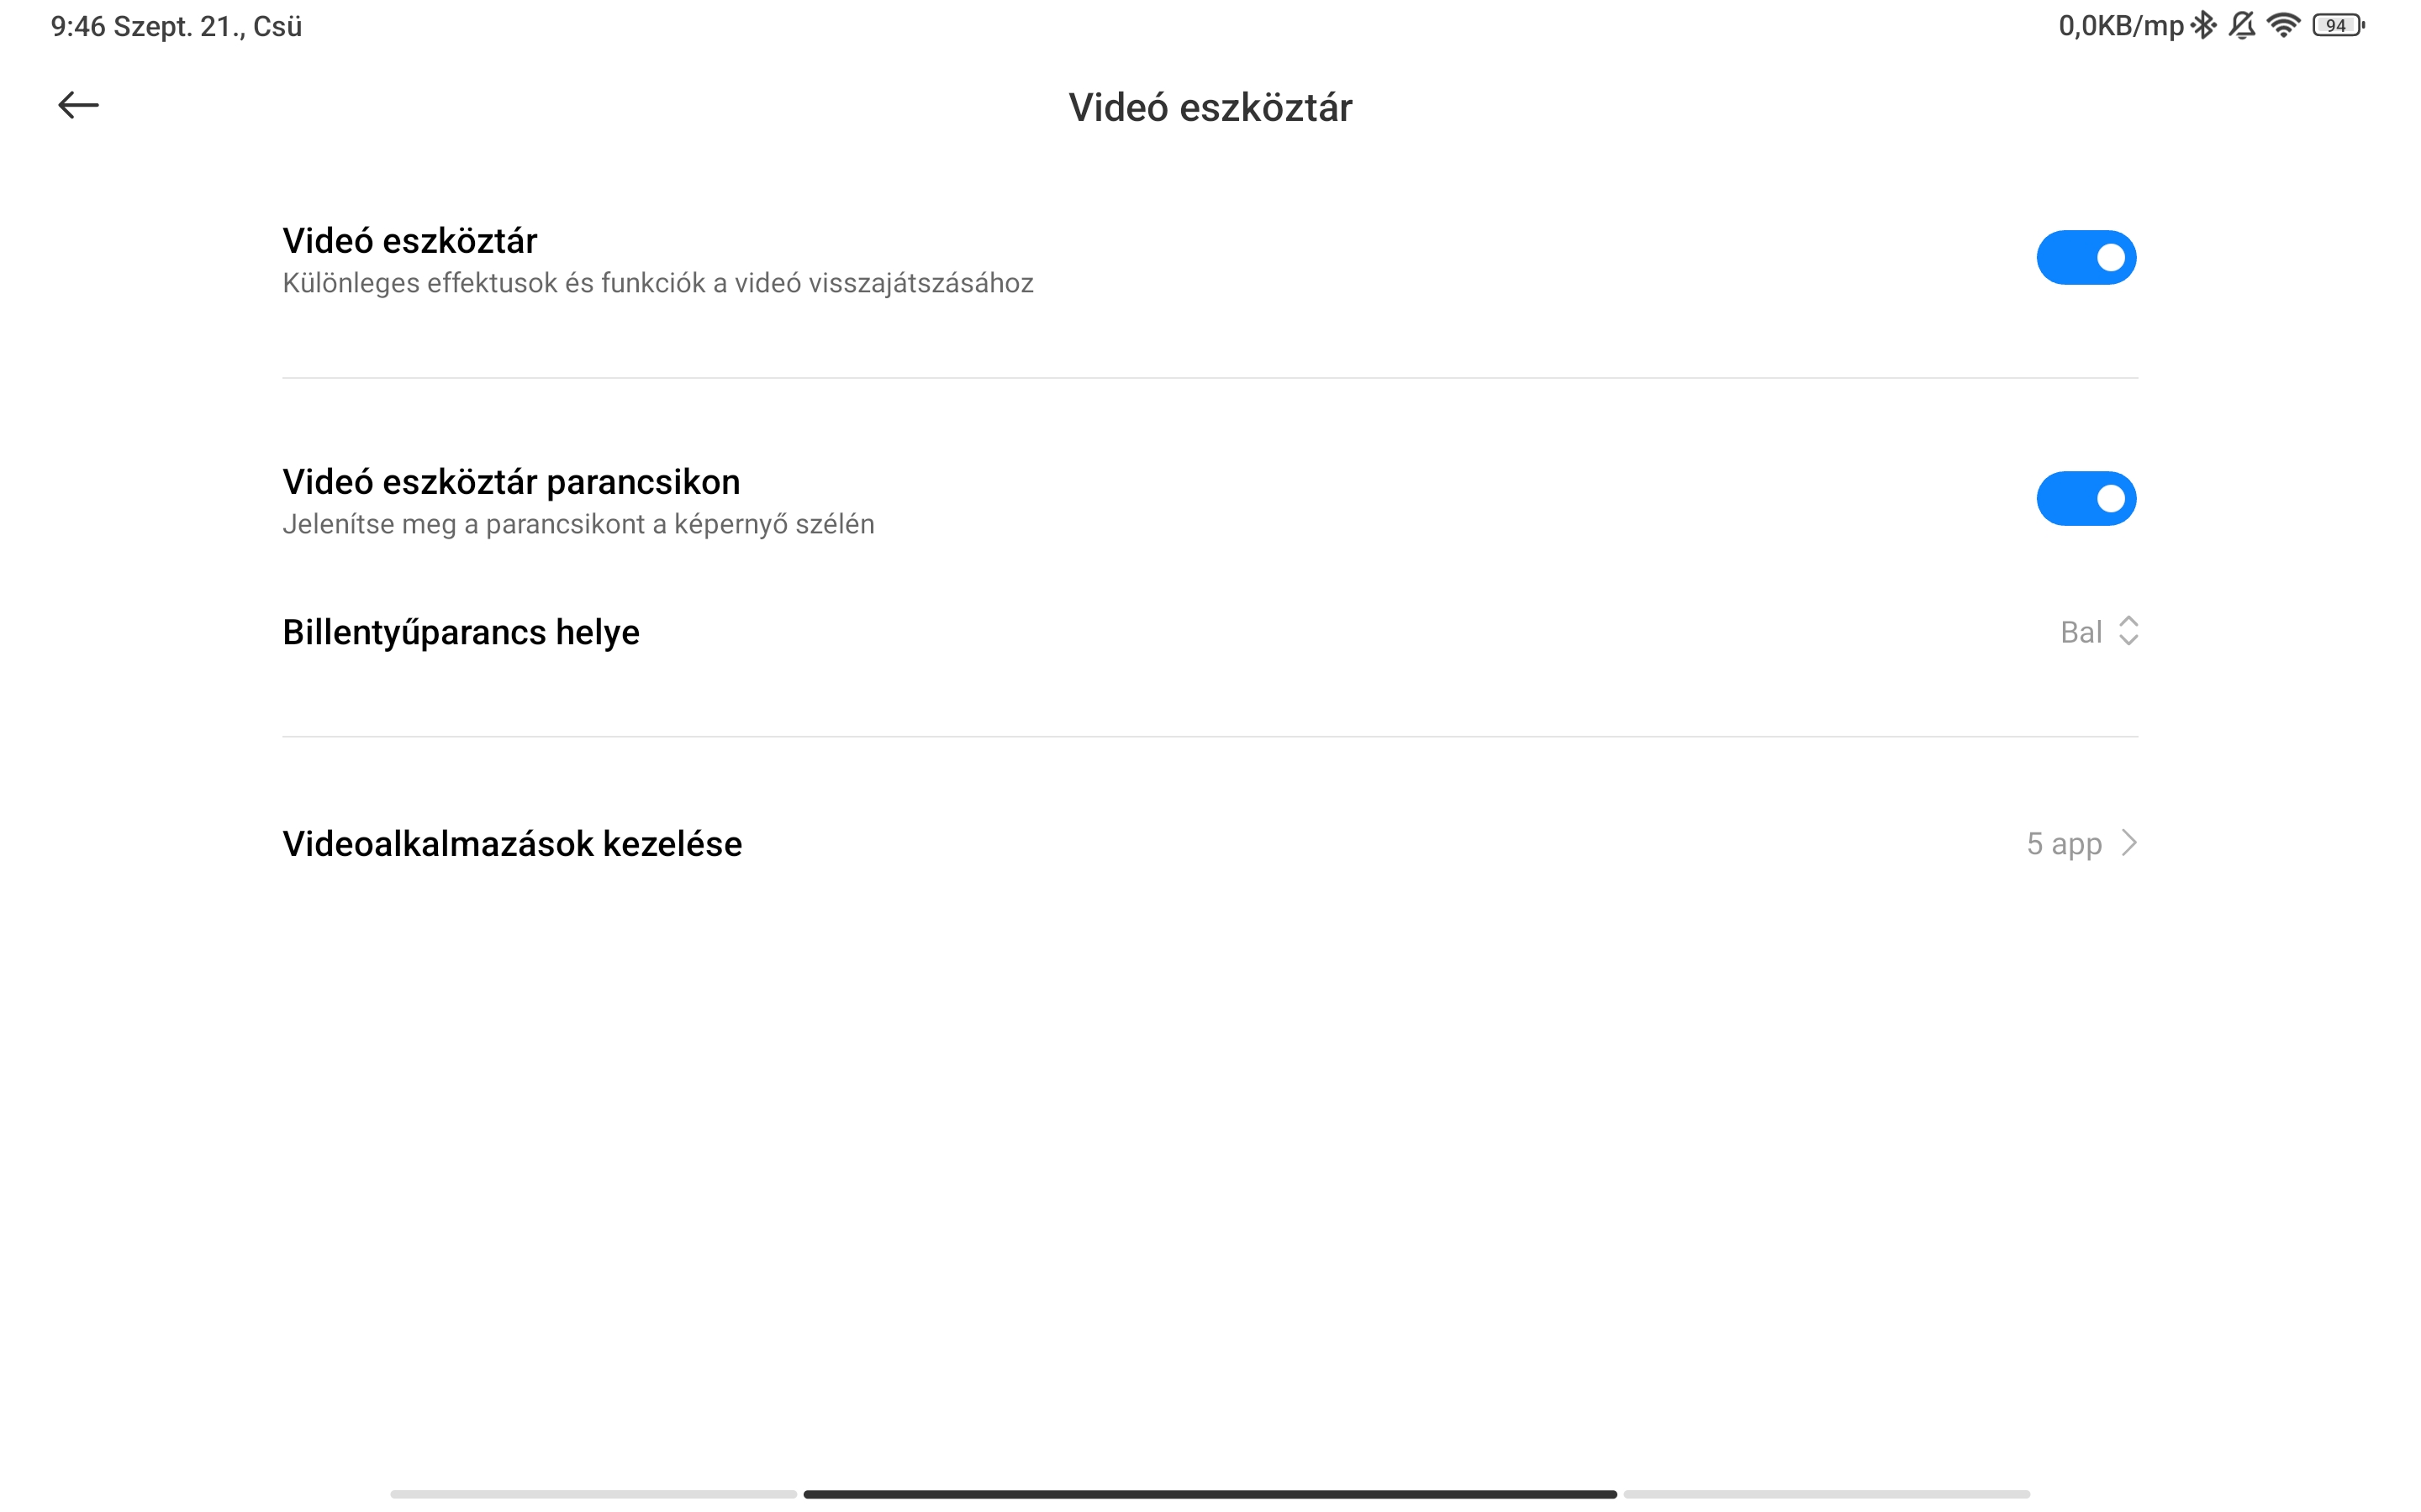The image size is (2421, 1512).
Task: Select the Billentyűparancs helye setting row
Action: (x=460, y=632)
